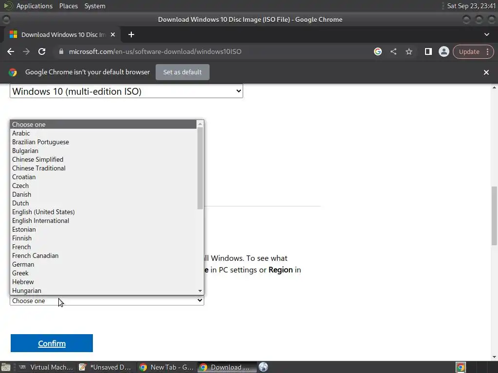Image resolution: width=498 pixels, height=373 pixels.
Task: Open the Chrome profile avatar menu
Action: (444, 51)
